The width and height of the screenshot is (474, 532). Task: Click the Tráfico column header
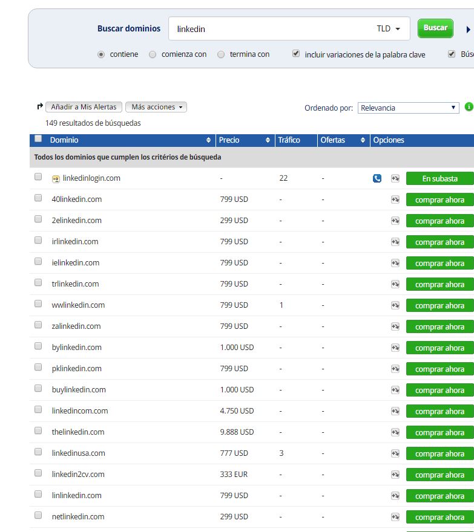tap(289, 140)
